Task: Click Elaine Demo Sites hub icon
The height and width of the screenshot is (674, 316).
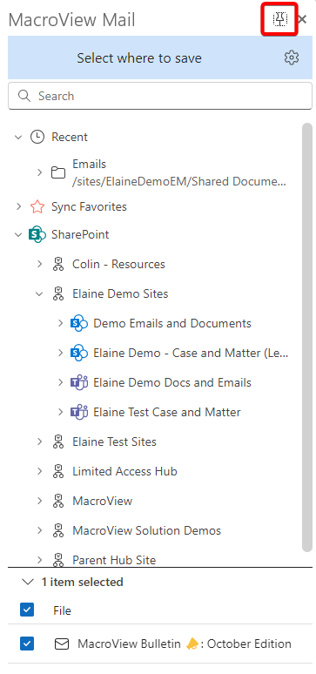Action: coord(58,294)
